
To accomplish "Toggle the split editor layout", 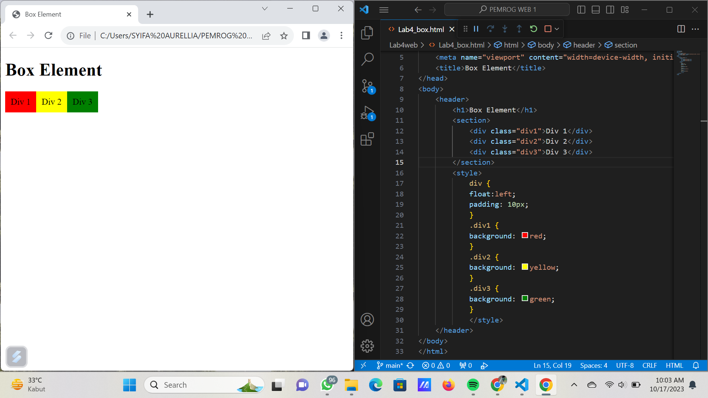I will click(681, 29).
